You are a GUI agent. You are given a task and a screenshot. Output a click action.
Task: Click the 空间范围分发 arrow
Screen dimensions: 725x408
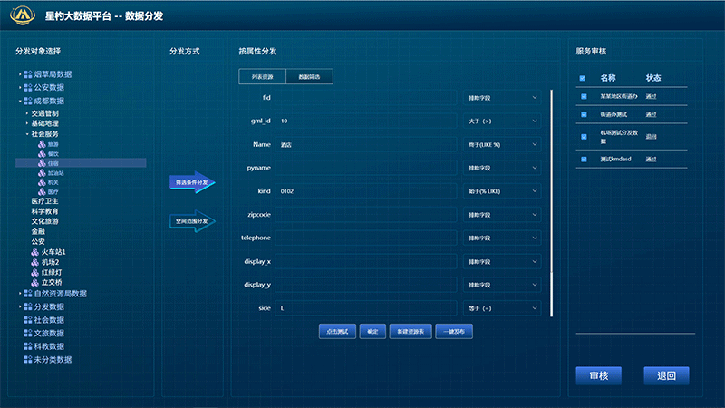coord(193,221)
